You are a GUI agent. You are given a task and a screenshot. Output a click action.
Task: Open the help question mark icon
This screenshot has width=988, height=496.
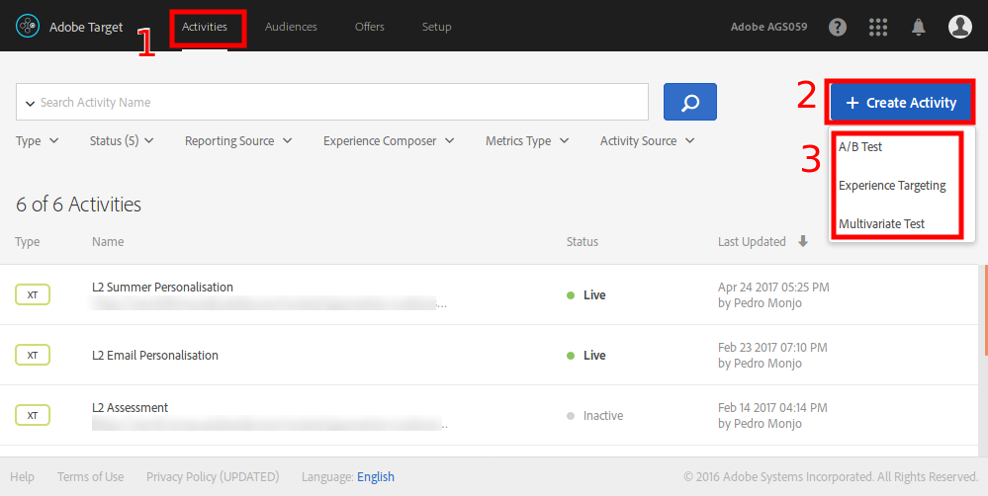tap(838, 27)
